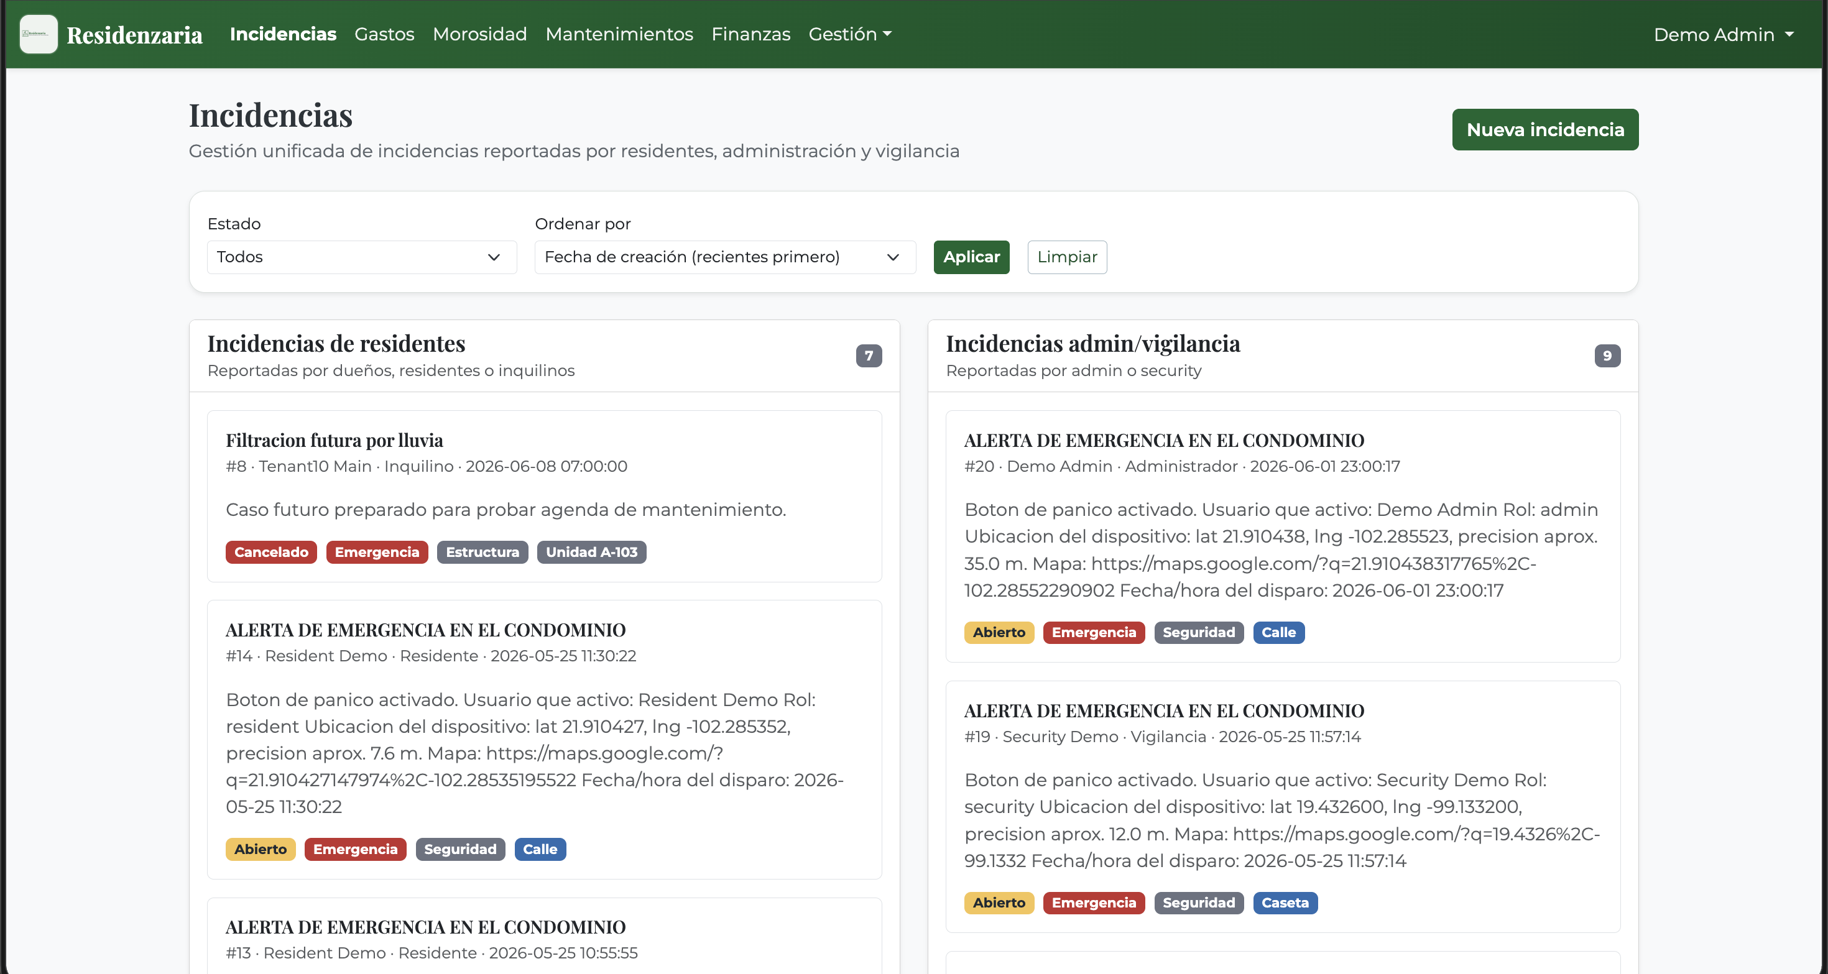
Task: Clear filters with the Limpiar button
Action: point(1066,257)
